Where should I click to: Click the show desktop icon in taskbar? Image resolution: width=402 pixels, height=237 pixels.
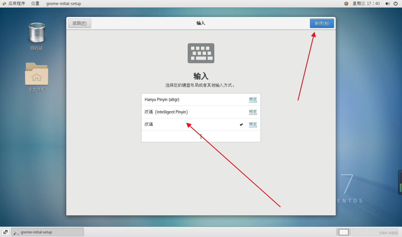point(6,232)
